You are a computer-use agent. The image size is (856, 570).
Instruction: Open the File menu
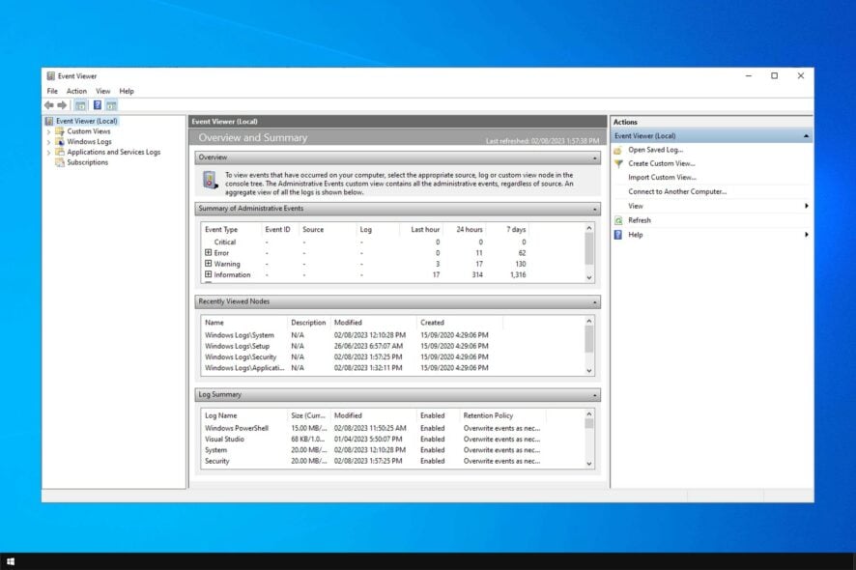[52, 91]
